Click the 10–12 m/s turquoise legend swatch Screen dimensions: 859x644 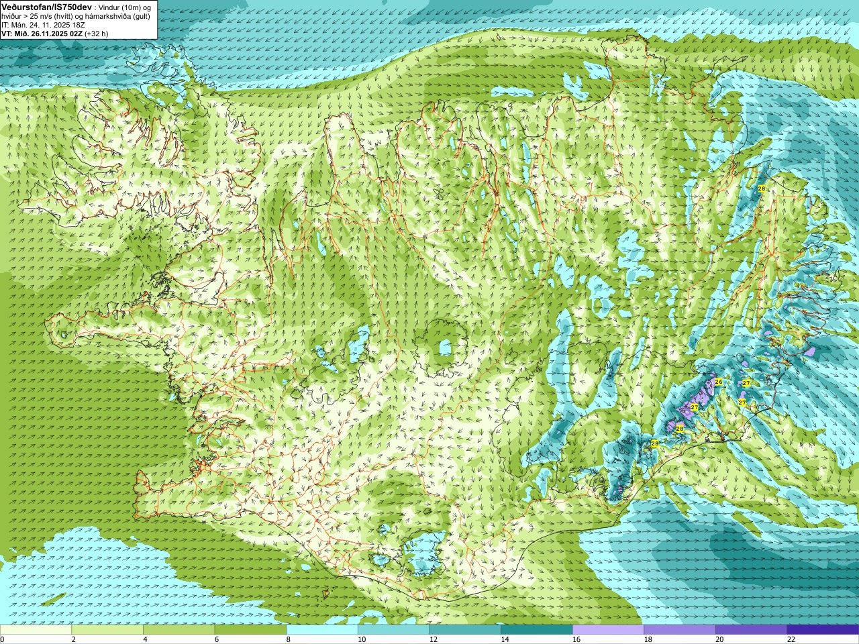[x=393, y=630]
